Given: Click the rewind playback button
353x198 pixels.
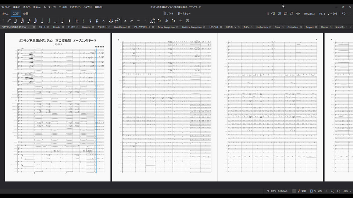Looking at the screenshot, I should tap(273, 14).
